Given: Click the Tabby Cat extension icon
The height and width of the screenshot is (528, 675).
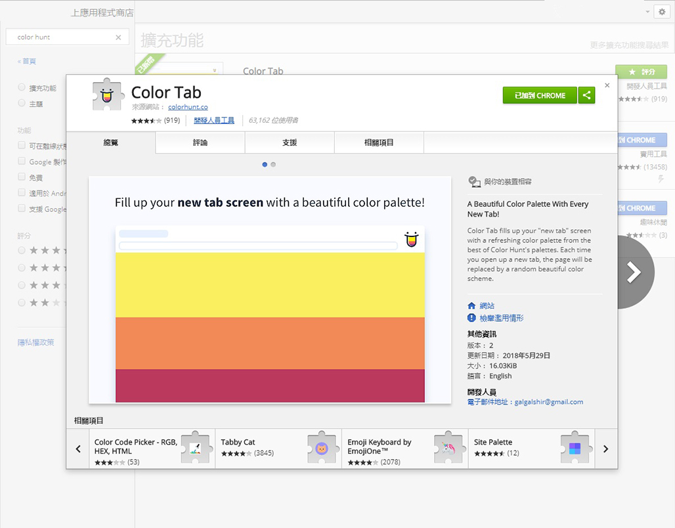Looking at the screenshot, I should pyautogui.click(x=322, y=448).
